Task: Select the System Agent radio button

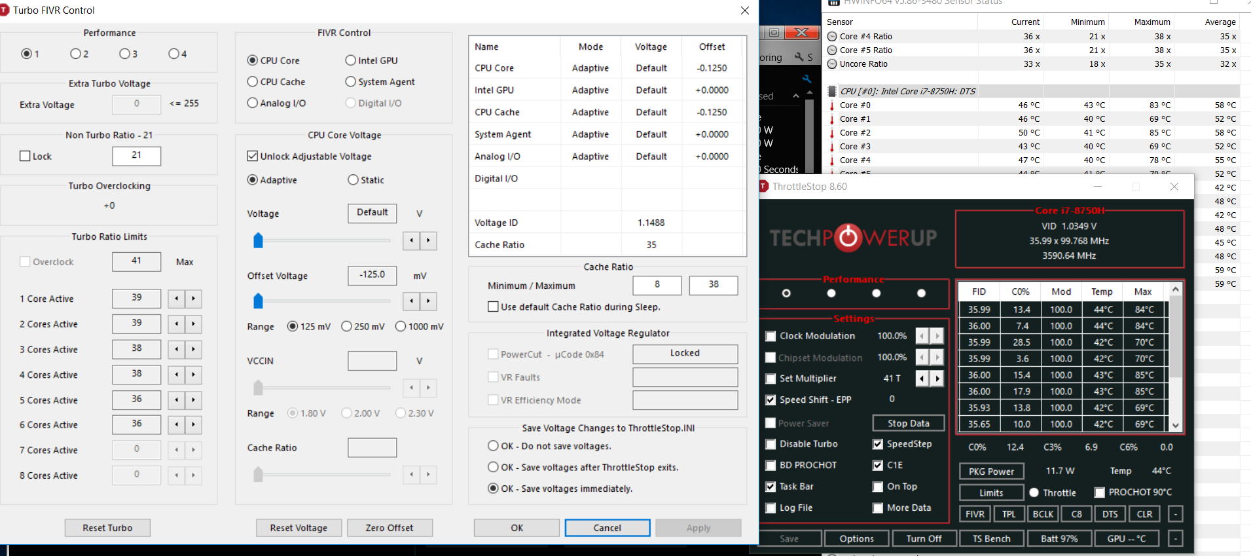Action: tap(351, 82)
